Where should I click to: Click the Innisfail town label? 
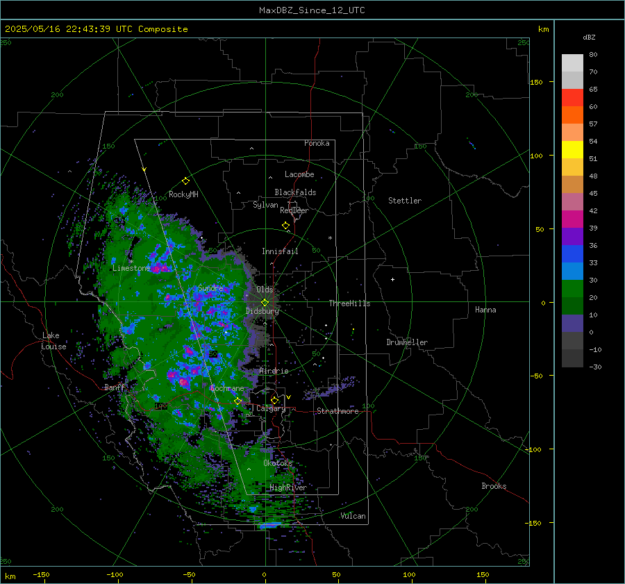pos(280,251)
